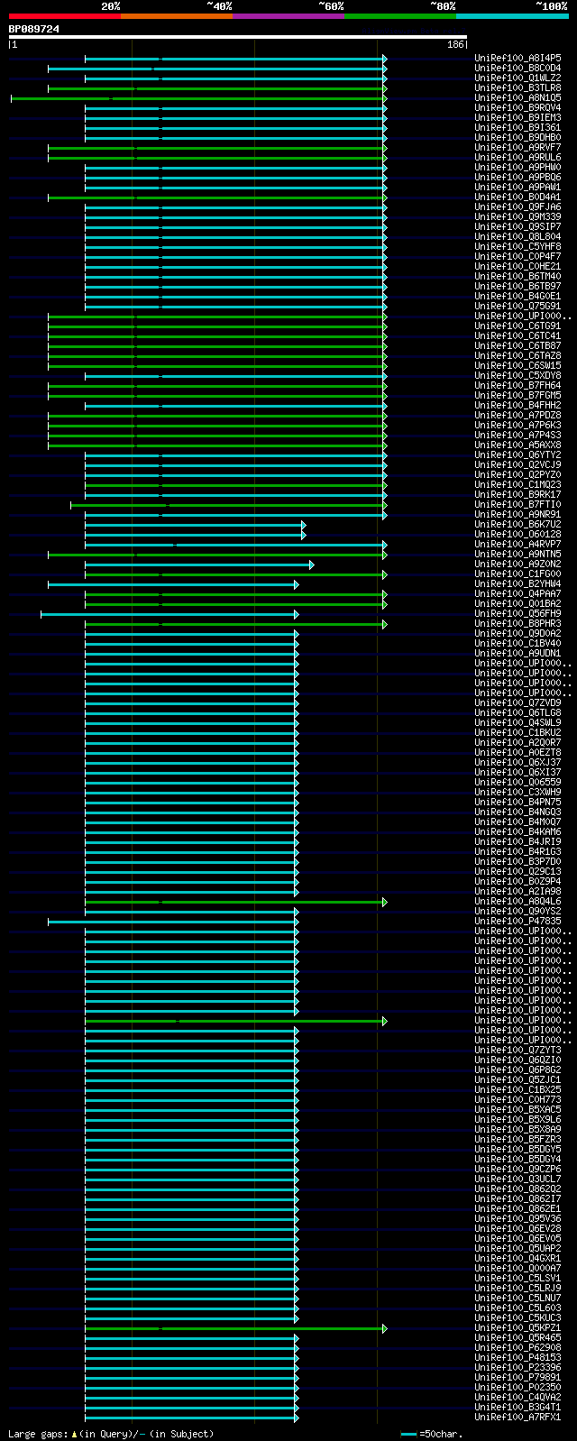Viewport: 577px width, 1441px height.
Task: Select label UniRef100_Q9CZP6
Action: tap(517, 1169)
